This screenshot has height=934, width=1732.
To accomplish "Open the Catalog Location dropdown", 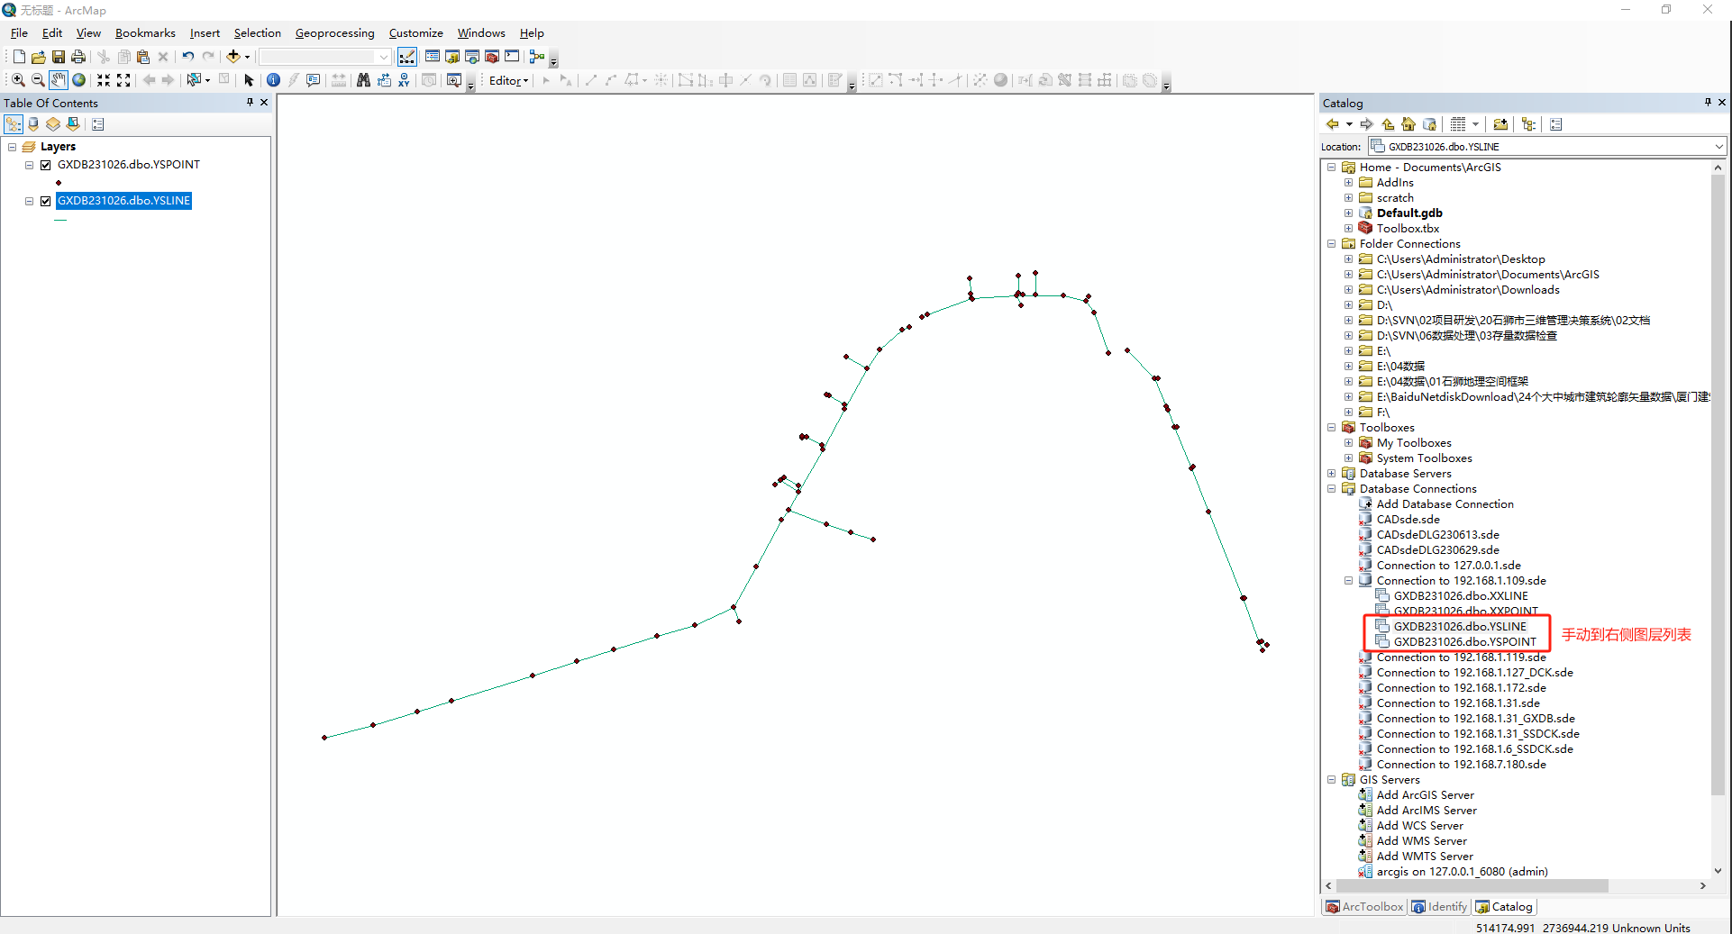I will [1718, 147].
